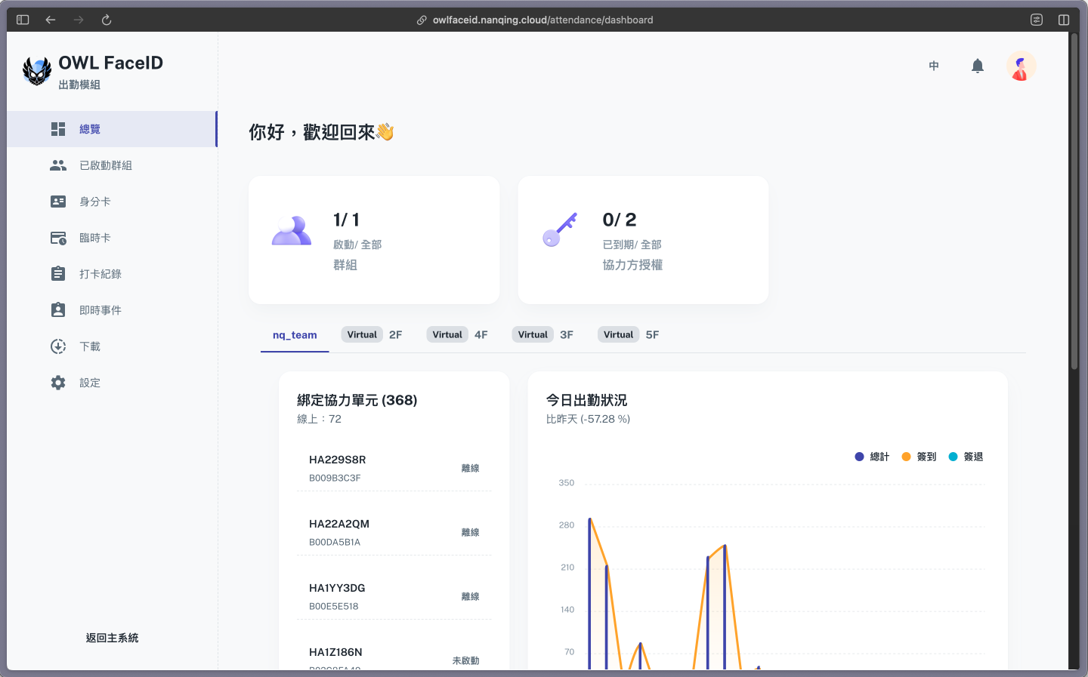Open the user avatar profile menu
The image size is (1088, 677).
pyautogui.click(x=1021, y=66)
